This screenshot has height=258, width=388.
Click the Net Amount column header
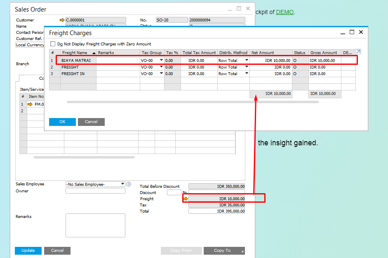pyautogui.click(x=271, y=52)
